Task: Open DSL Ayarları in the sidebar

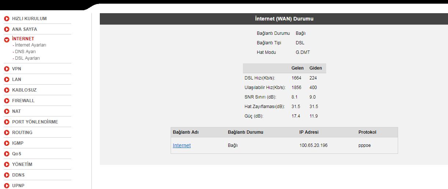Action: [27, 58]
